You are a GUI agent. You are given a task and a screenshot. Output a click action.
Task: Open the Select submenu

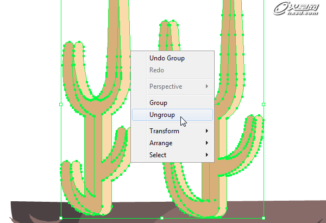tap(172, 154)
